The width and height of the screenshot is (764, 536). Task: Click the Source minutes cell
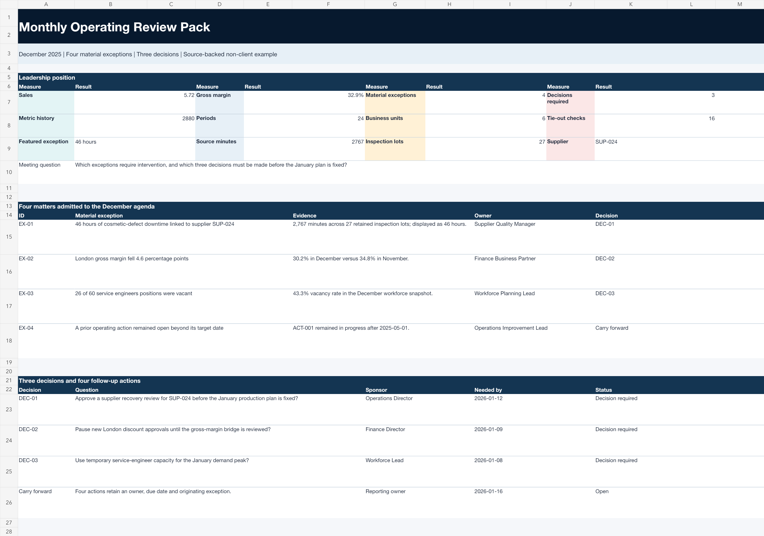click(x=220, y=149)
